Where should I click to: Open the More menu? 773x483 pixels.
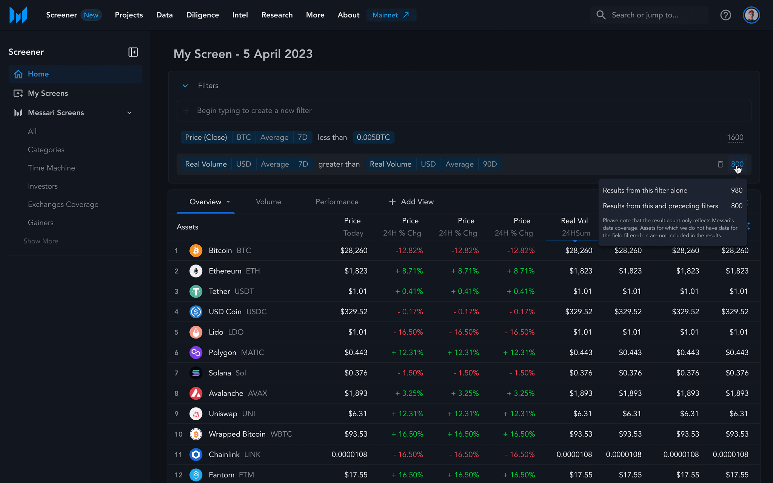[315, 15]
